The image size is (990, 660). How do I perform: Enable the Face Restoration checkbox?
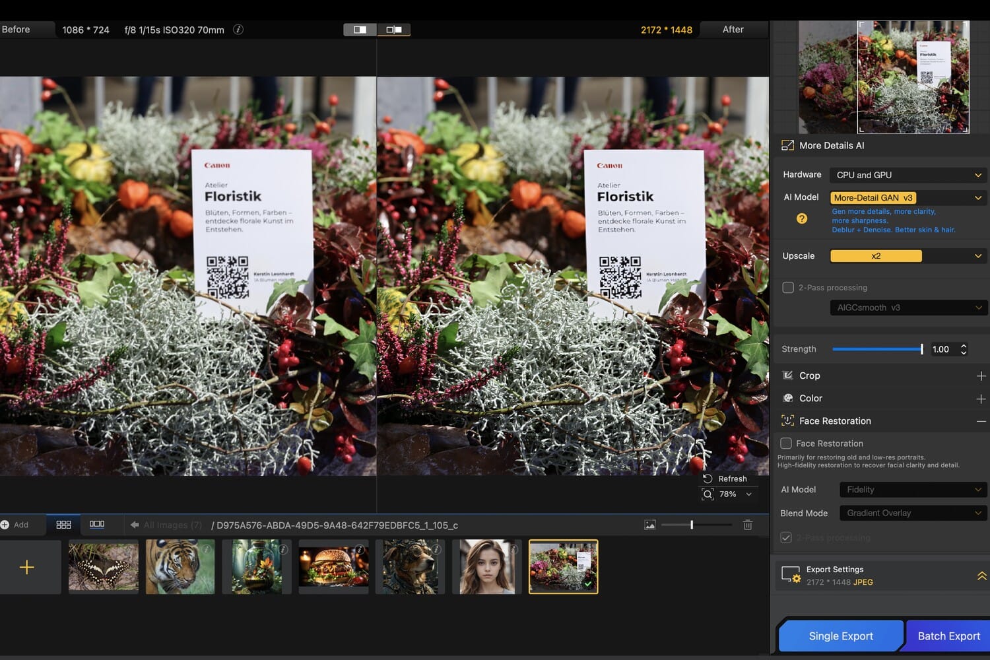(x=786, y=444)
